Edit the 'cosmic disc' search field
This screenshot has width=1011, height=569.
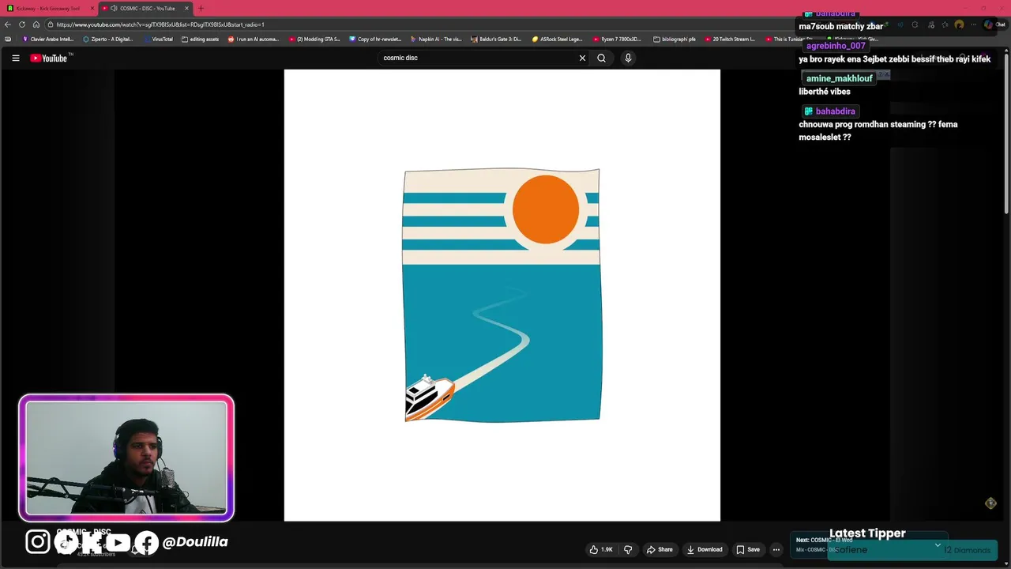pos(478,58)
